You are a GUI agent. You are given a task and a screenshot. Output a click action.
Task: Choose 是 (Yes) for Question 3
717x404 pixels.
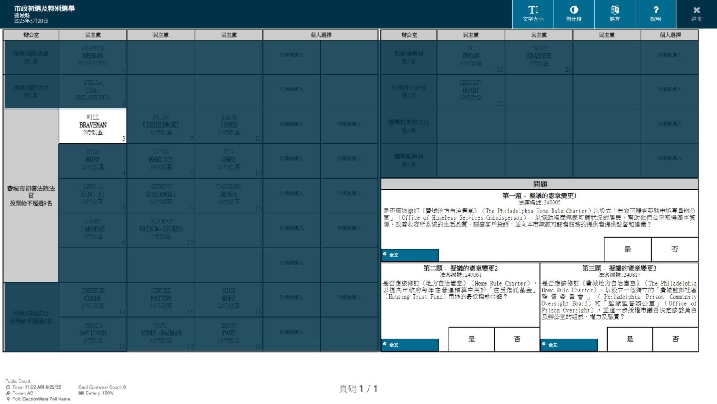pos(630,339)
